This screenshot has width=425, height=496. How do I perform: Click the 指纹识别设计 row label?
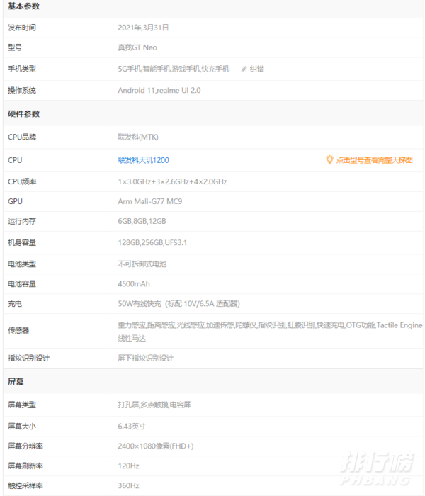29,358
